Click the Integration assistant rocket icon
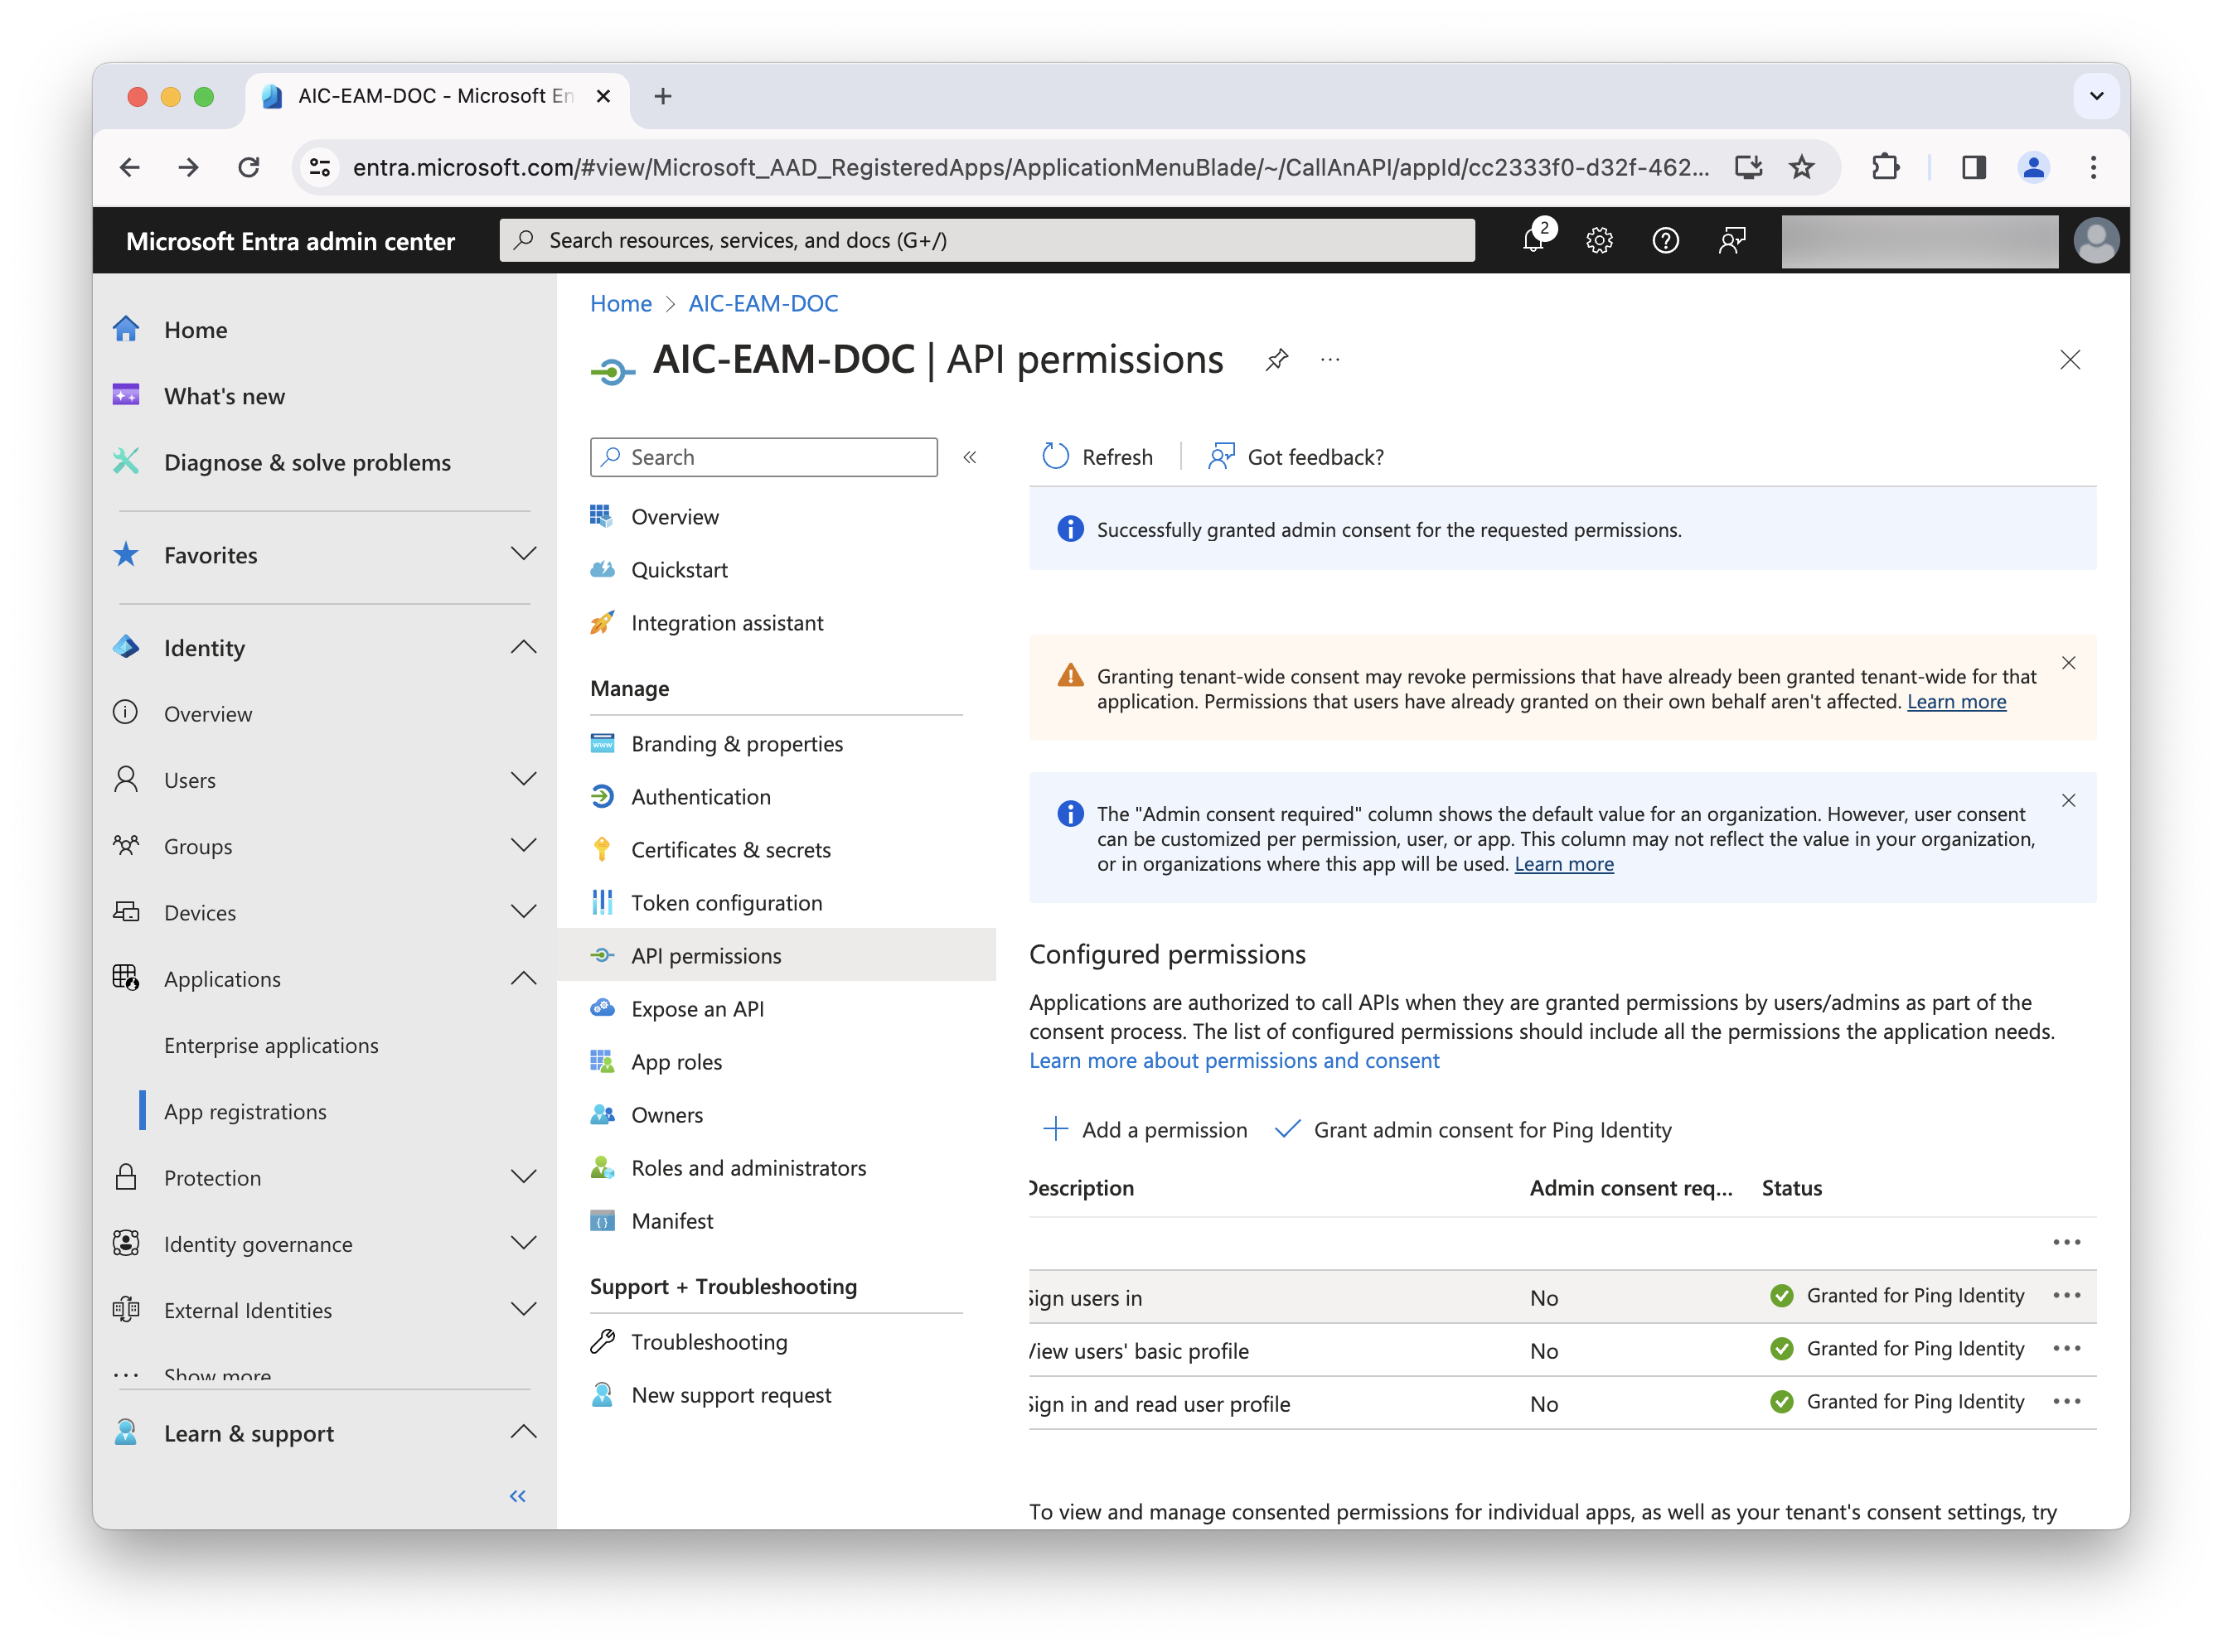 click(603, 622)
